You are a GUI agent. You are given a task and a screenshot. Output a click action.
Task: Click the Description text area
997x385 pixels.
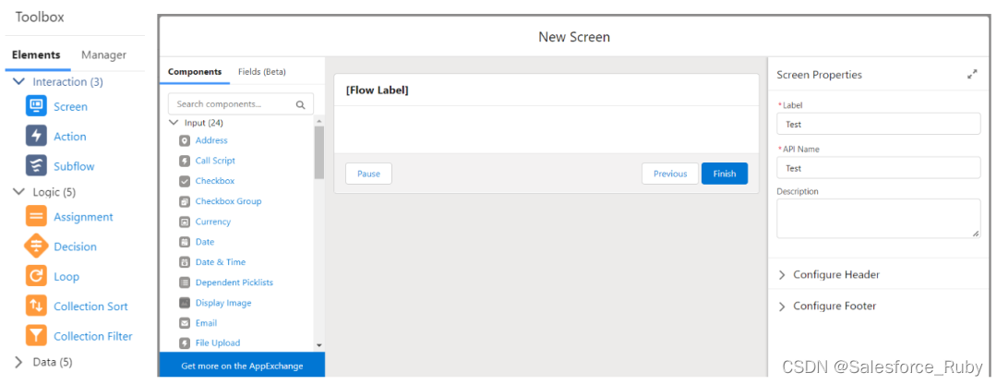point(879,218)
